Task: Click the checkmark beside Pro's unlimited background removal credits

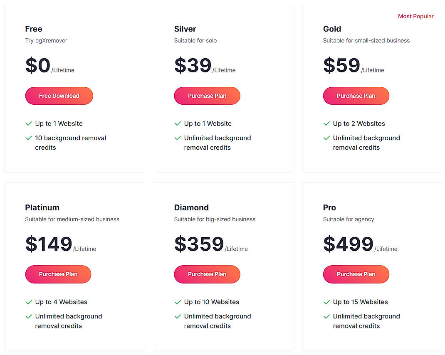Action: [326, 316]
